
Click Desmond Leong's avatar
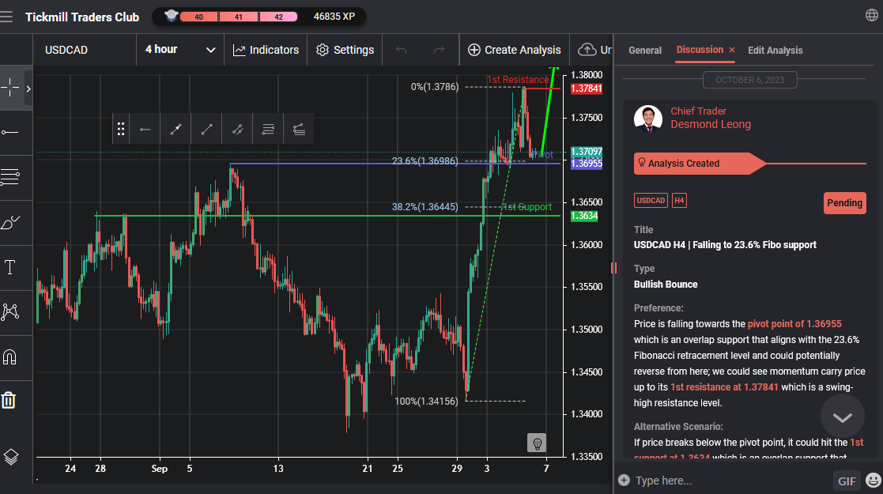pyautogui.click(x=647, y=119)
